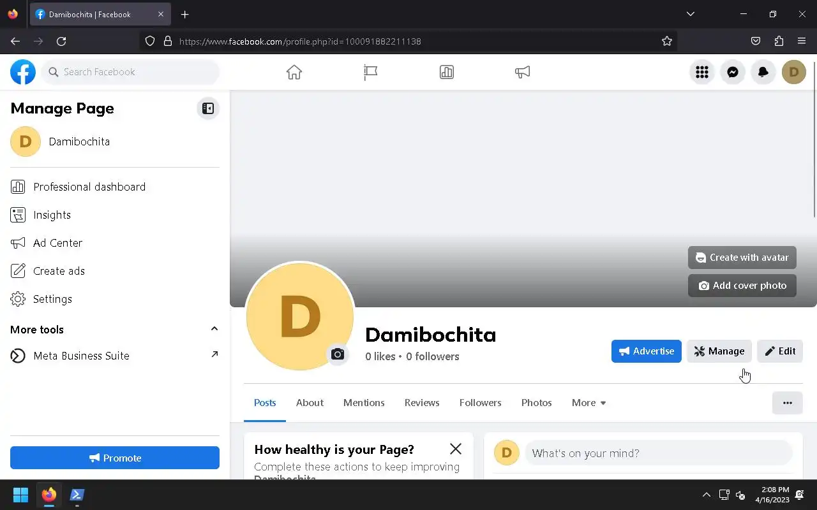Click Add cover photo button
Screen dimensions: 817x510
(742, 286)
